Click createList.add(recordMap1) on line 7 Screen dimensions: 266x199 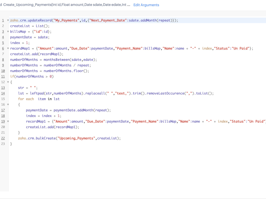[37, 54]
